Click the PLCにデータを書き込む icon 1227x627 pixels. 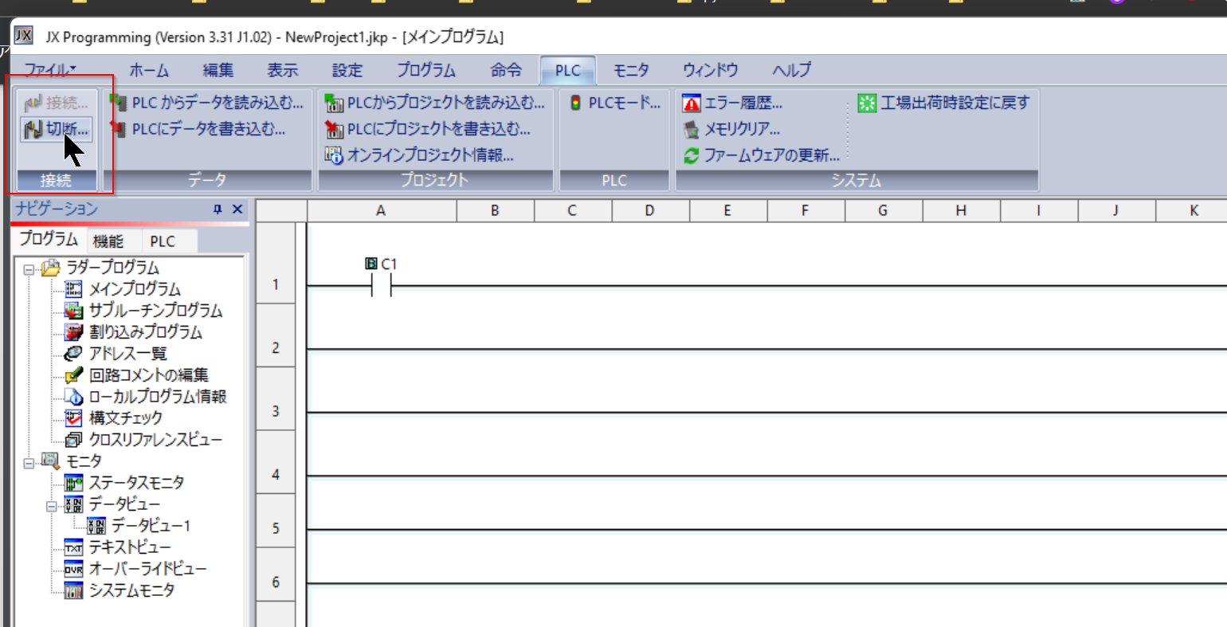119,129
